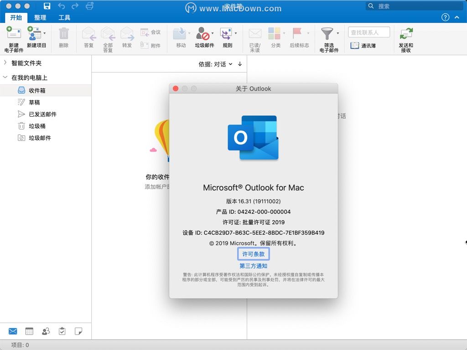Toggle sort order with the down arrow

(x=240, y=64)
